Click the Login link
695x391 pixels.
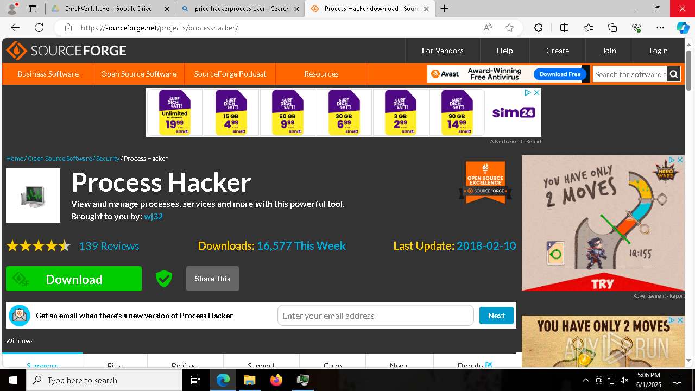pos(658,51)
